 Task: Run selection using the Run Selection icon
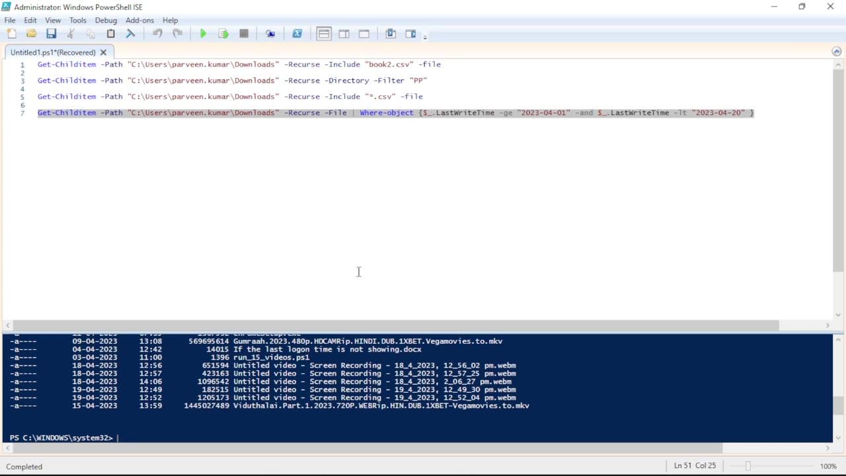223,34
